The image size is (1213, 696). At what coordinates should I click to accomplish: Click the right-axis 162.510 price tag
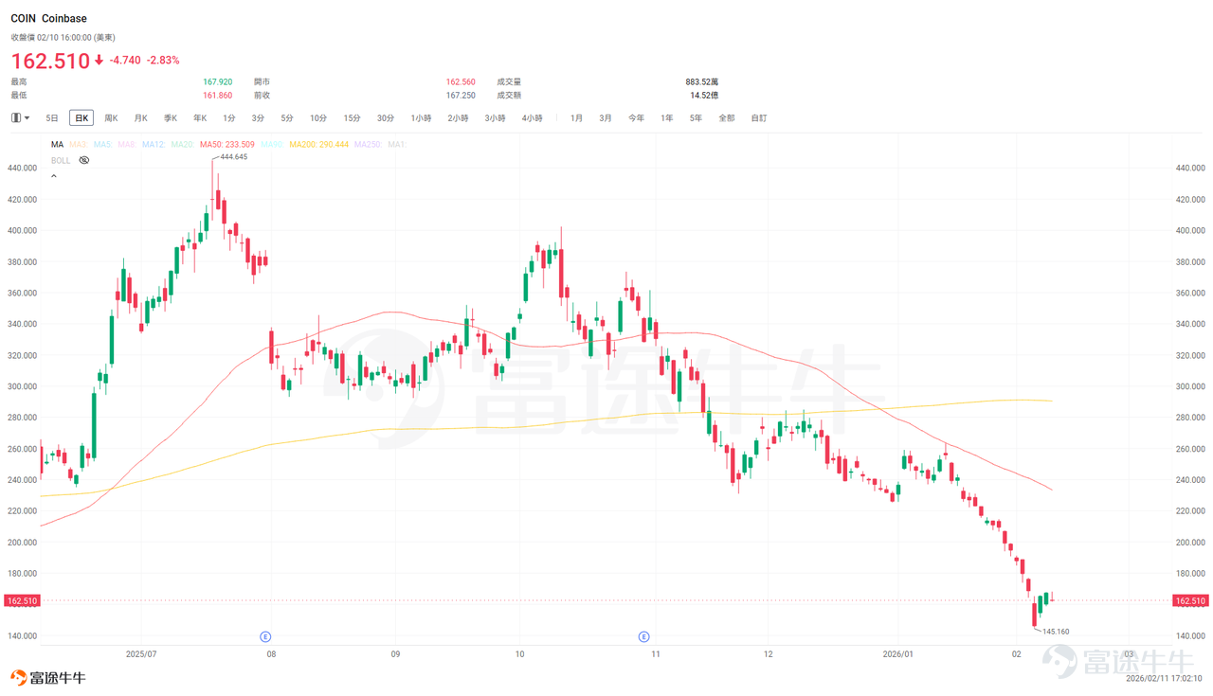1190,600
